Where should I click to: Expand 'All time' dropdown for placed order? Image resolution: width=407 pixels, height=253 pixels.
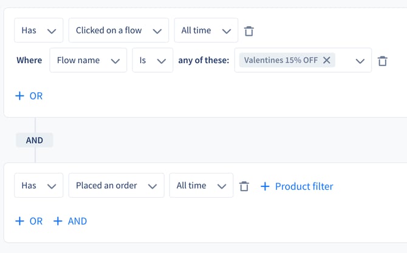click(x=201, y=185)
